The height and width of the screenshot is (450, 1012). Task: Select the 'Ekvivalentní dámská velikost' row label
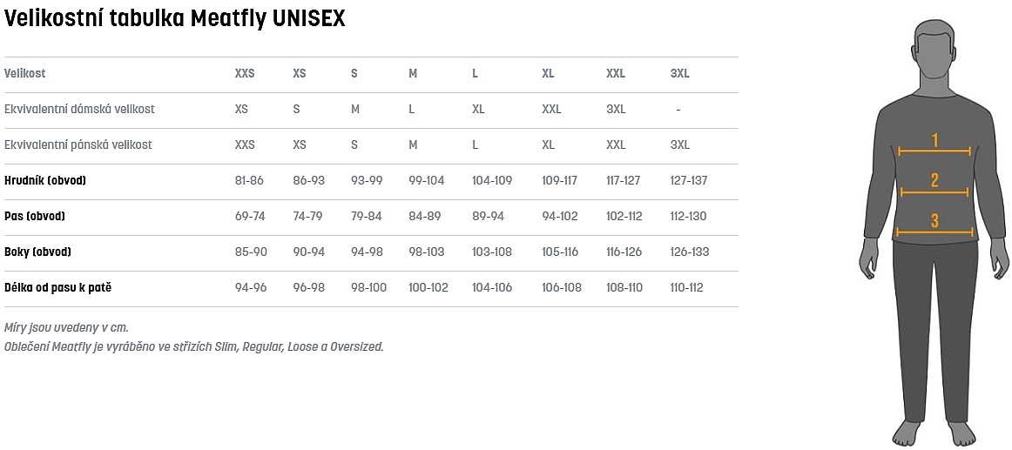point(79,110)
